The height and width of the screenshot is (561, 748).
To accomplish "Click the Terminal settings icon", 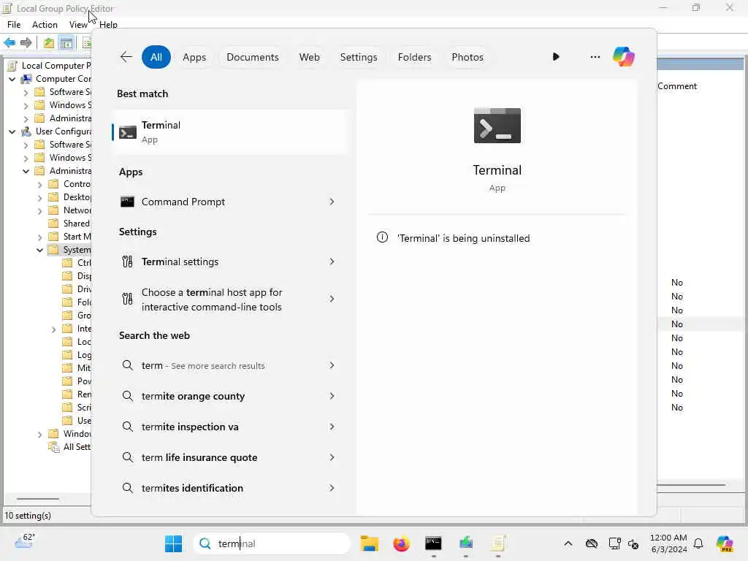I will pos(127,262).
